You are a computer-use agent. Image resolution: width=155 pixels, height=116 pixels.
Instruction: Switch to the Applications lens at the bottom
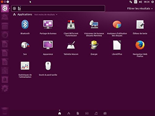[69, 114]
